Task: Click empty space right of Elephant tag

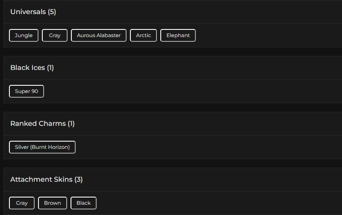Action: click(256, 35)
